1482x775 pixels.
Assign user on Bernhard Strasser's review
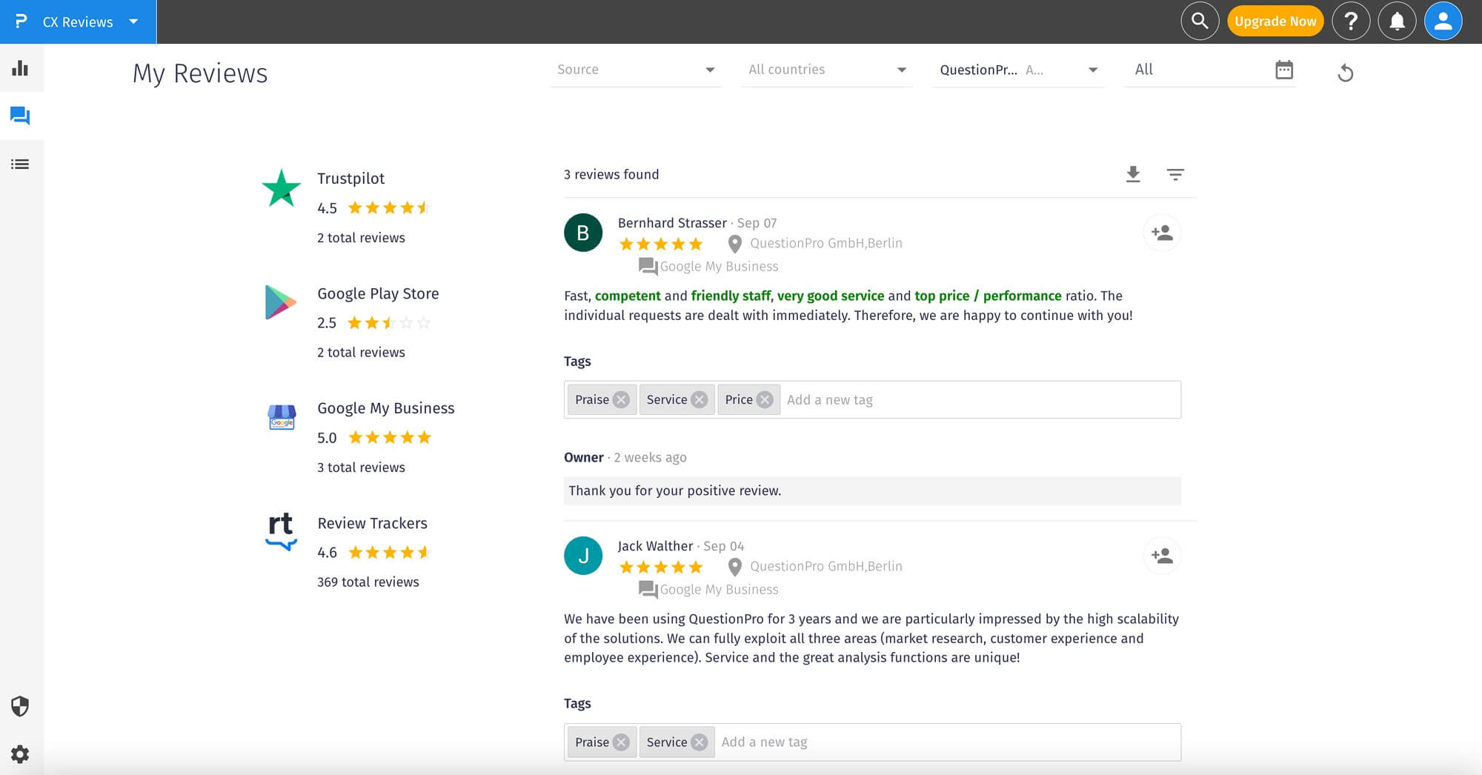(x=1162, y=233)
